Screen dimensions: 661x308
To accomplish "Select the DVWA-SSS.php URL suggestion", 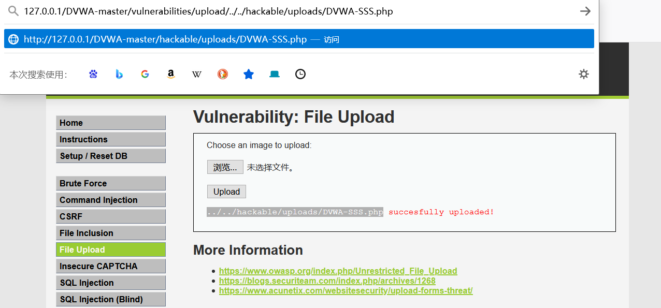I will 299,39.
